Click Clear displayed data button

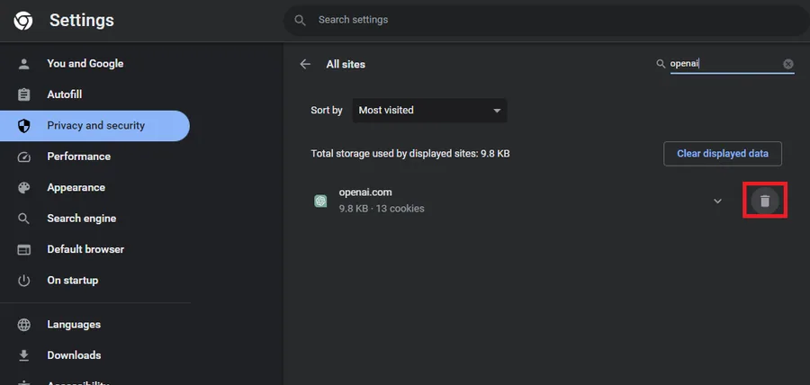(x=723, y=154)
